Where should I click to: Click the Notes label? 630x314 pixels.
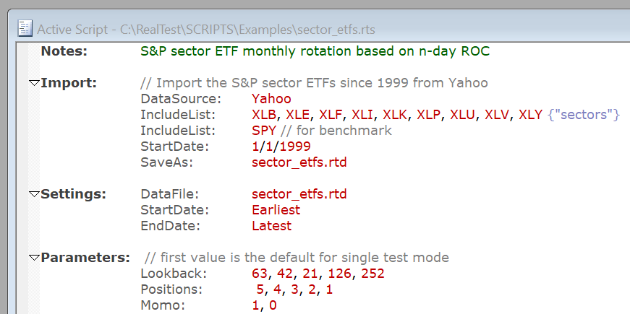click(64, 51)
